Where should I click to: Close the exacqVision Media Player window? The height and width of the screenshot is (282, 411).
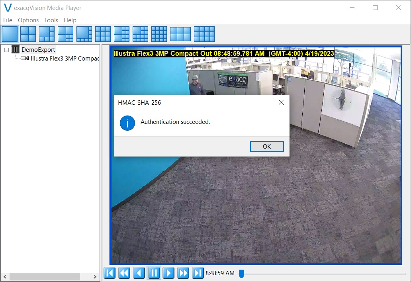(398, 8)
